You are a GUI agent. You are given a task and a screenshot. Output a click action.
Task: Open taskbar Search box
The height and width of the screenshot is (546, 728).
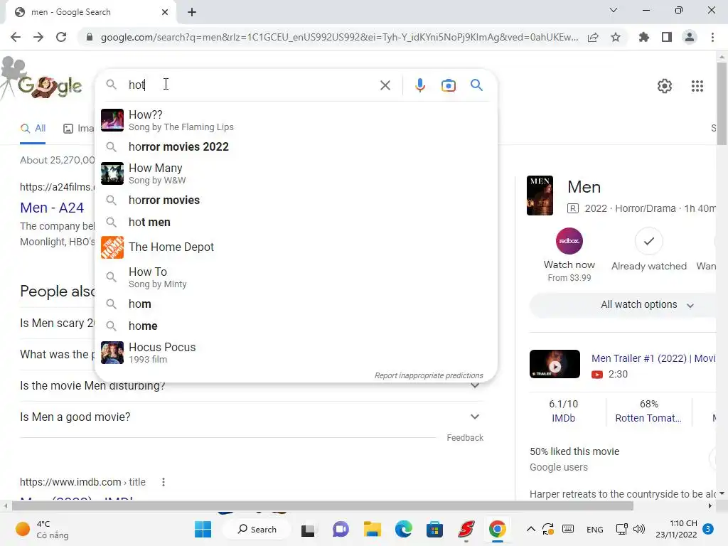click(x=257, y=529)
